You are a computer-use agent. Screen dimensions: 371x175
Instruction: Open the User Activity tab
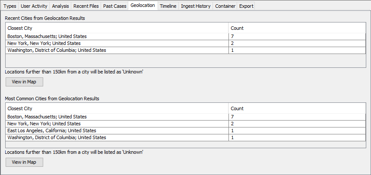coord(34,6)
